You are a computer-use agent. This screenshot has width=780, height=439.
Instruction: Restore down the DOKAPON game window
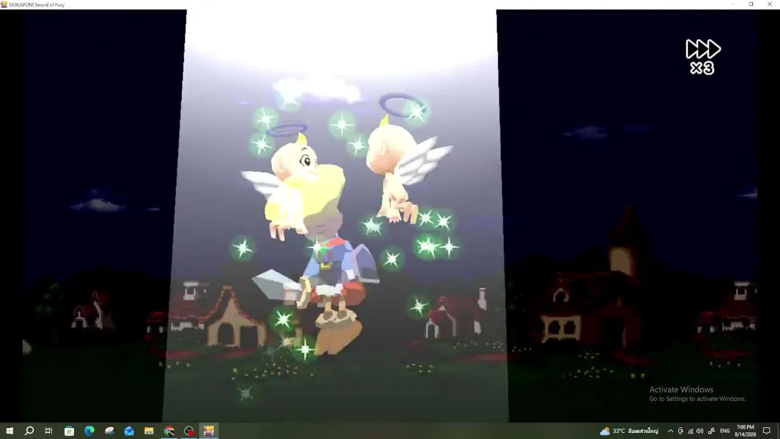[751, 4]
